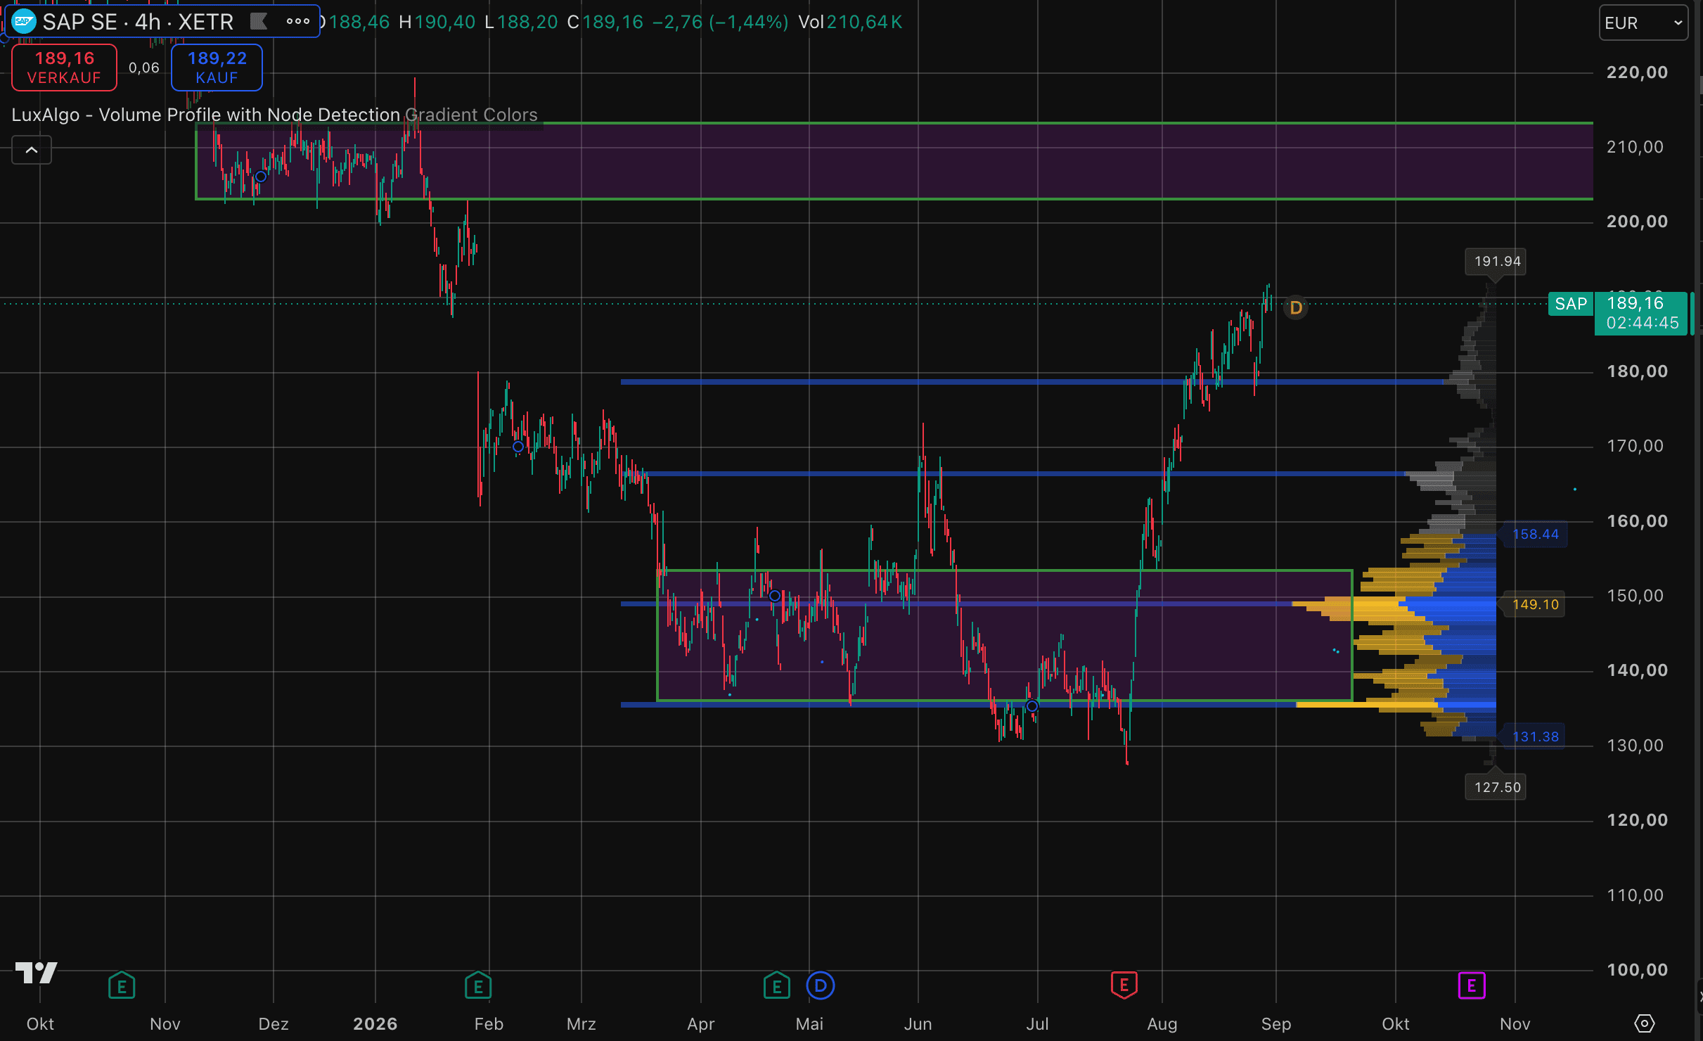
Task: Click the TradingView logo on the chart
Action: tap(37, 973)
